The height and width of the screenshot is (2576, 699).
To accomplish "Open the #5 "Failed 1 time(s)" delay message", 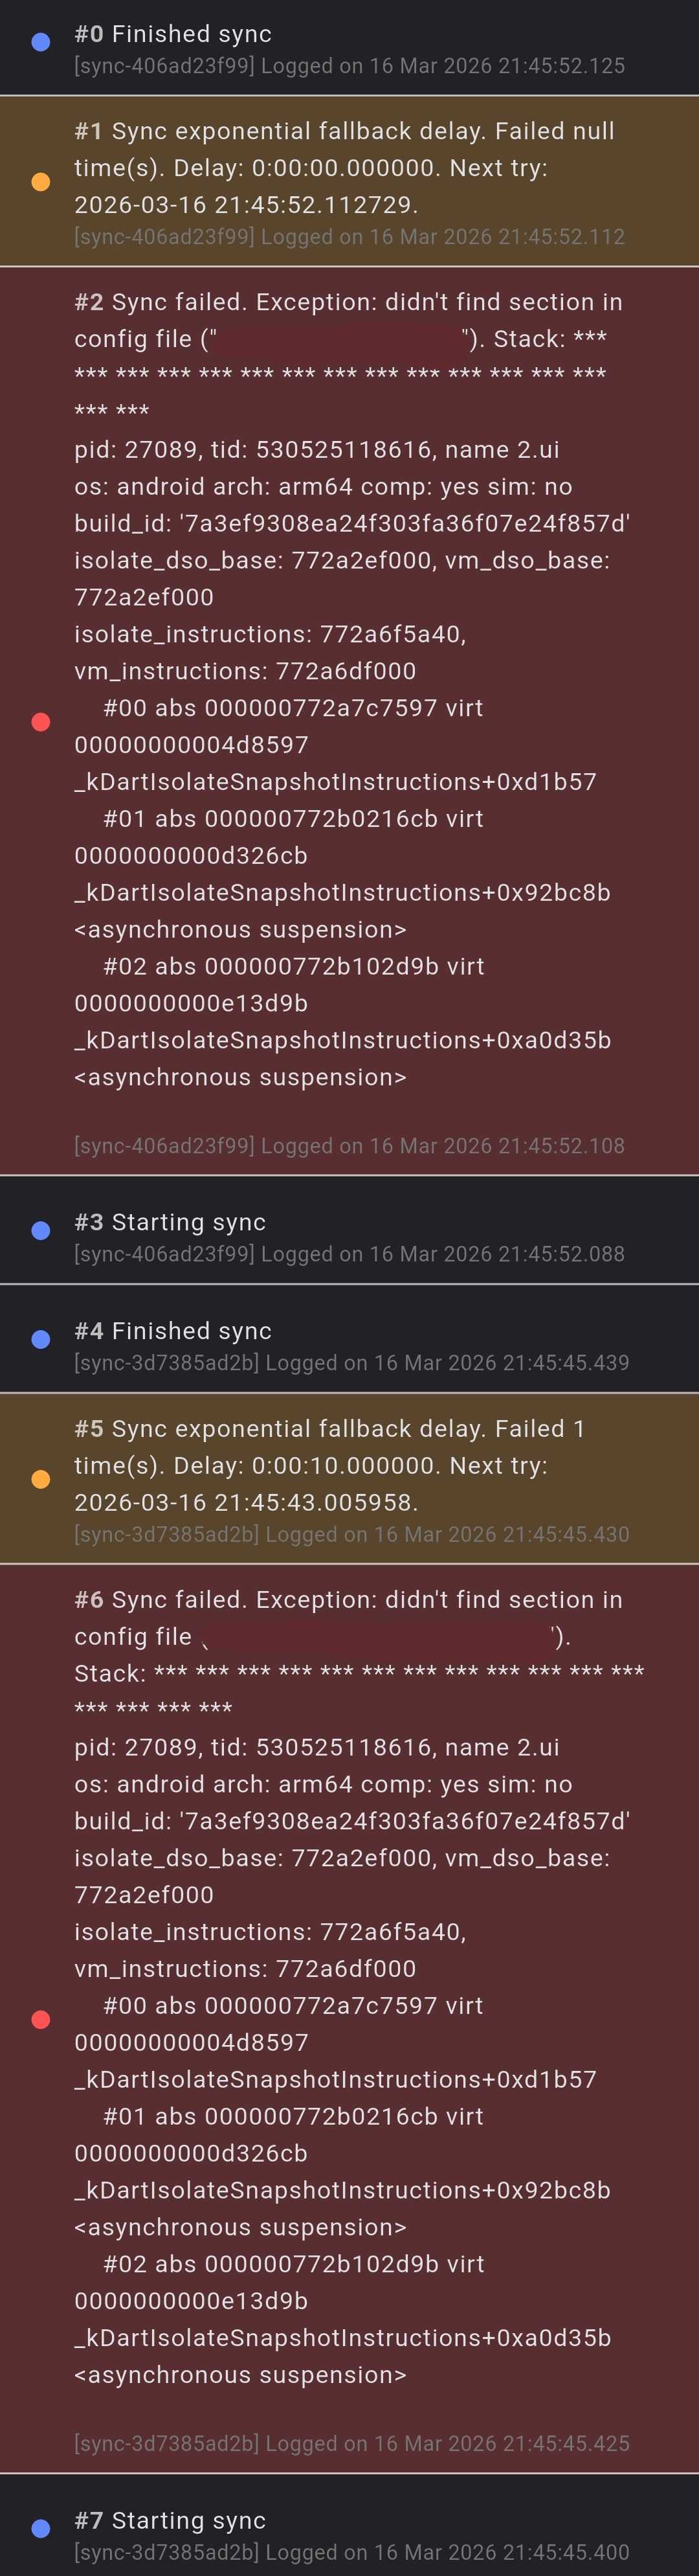I will 330,1465.
